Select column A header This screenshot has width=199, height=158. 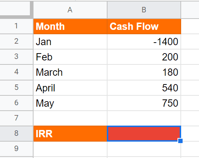pyautogui.click(x=70, y=10)
